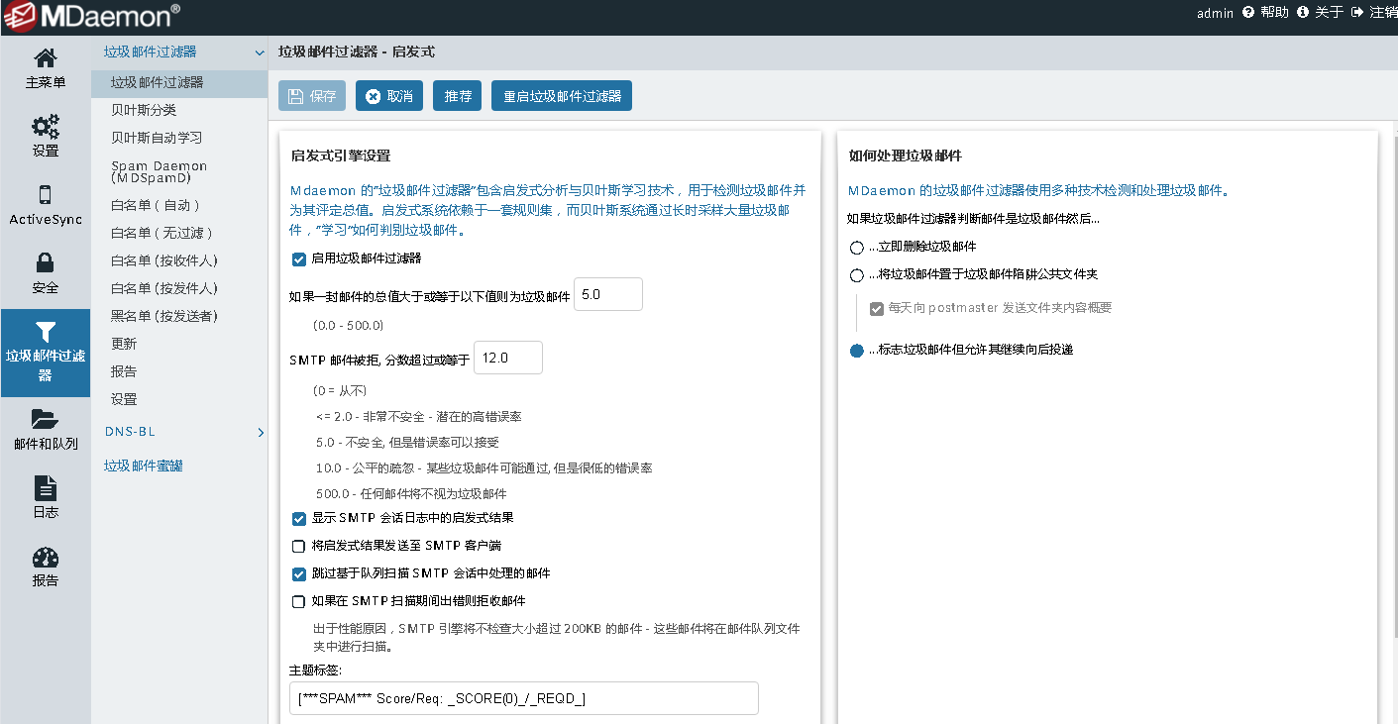Click the spam score threshold field 5.0
This screenshot has height=724, width=1398.
pos(608,295)
